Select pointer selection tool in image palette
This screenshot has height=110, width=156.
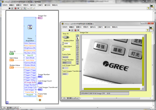77,38
